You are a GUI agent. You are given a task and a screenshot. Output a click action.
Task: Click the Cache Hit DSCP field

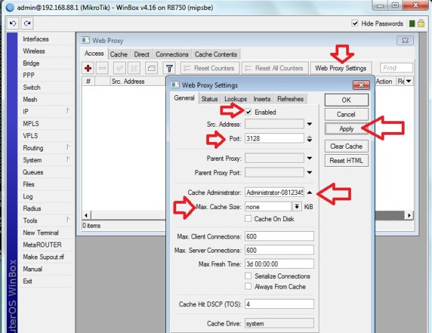click(x=279, y=304)
